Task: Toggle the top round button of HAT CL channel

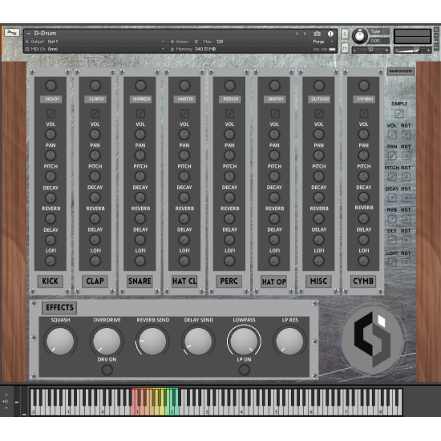Action: click(184, 85)
